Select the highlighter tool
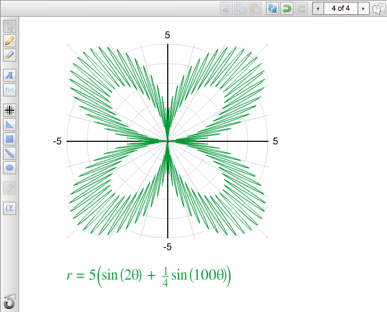 coord(10,55)
